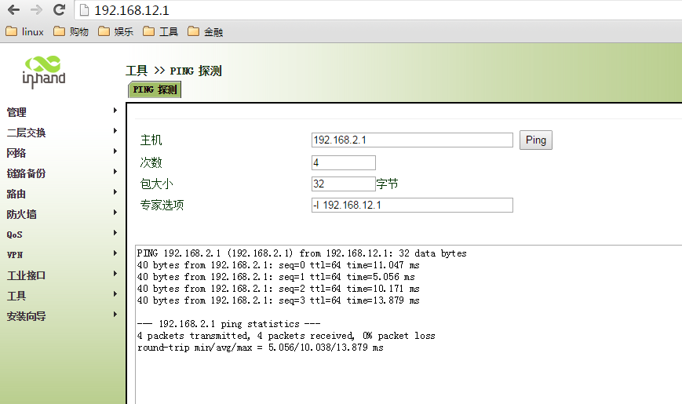Click the address bar showing 192.168.12.1
Image resolution: width=682 pixels, height=404 pixels.
point(377,10)
